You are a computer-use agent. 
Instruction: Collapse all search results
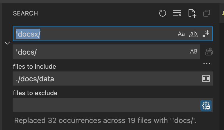[207, 13]
